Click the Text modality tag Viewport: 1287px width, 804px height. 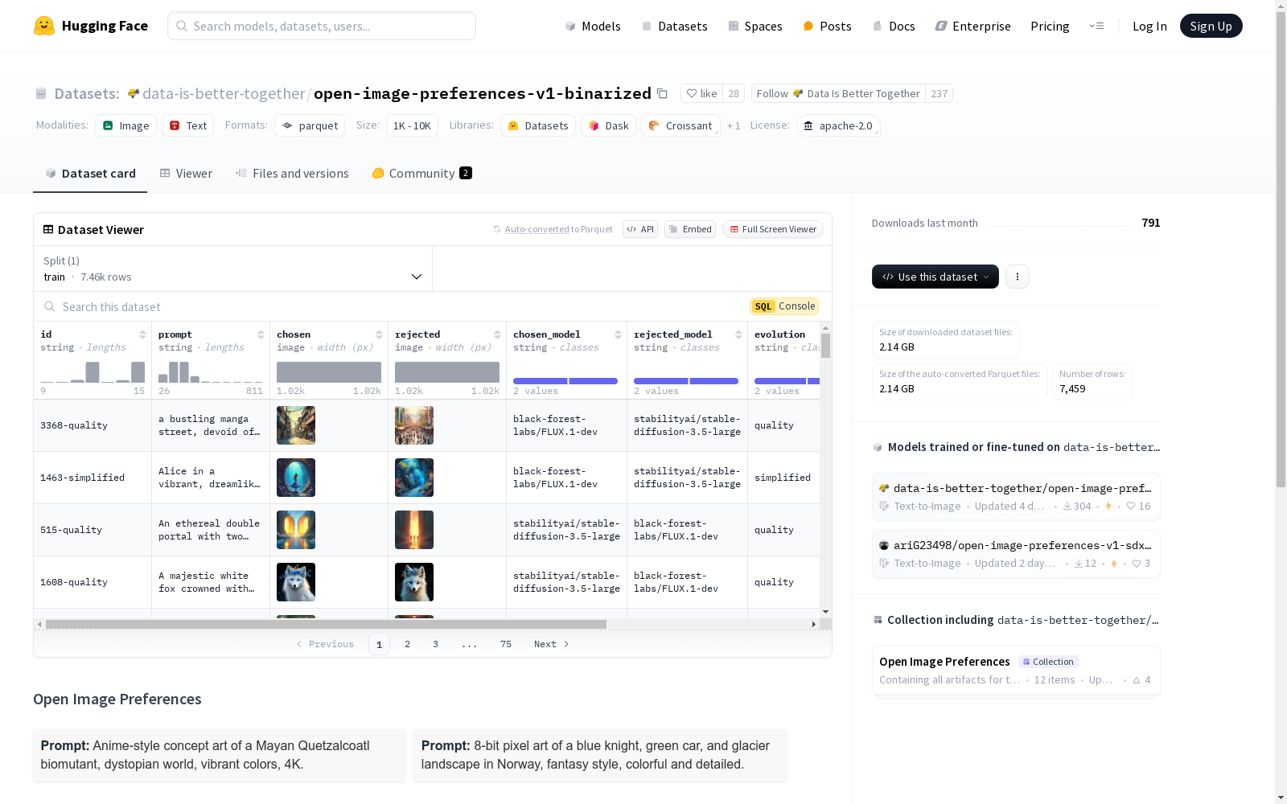[188, 125]
